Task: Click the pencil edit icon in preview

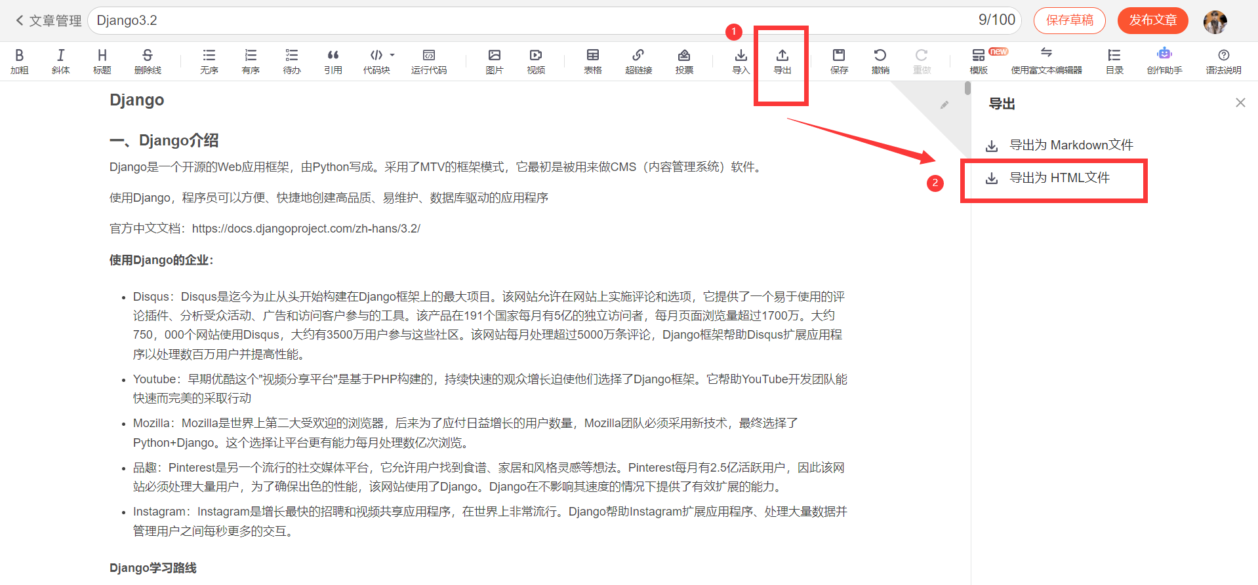Action: point(944,105)
